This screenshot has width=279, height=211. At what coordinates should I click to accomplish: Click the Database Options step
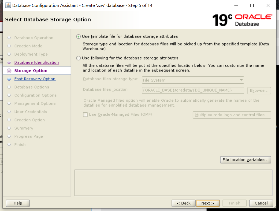click(32, 87)
